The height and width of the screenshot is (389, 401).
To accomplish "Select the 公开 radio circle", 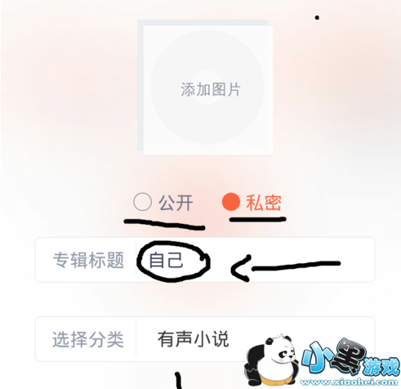I will [142, 202].
